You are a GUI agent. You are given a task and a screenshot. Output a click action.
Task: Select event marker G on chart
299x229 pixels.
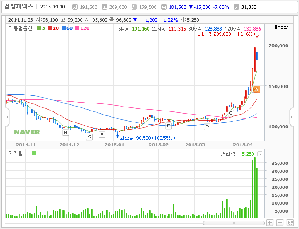coord(89,137)
